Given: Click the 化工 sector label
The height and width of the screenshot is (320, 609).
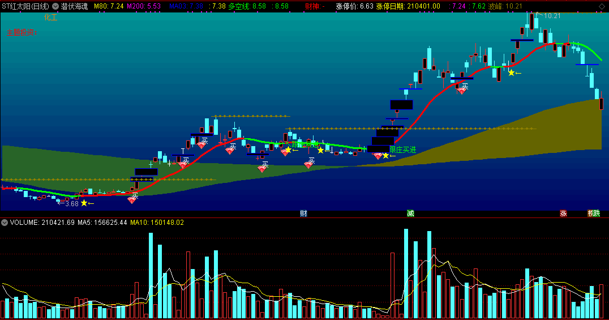Looking at the screenshot, I should pos(50,18).
